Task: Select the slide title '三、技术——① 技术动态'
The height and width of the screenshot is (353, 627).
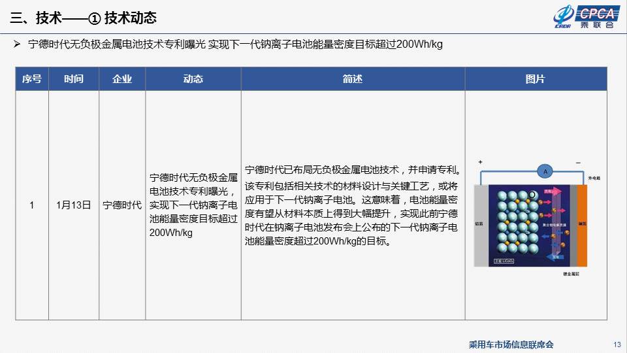Action: 83,18
